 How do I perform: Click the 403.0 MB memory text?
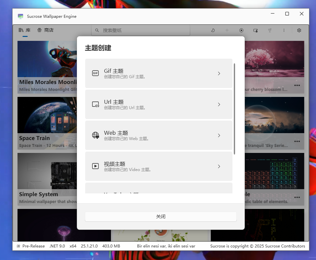111,246
